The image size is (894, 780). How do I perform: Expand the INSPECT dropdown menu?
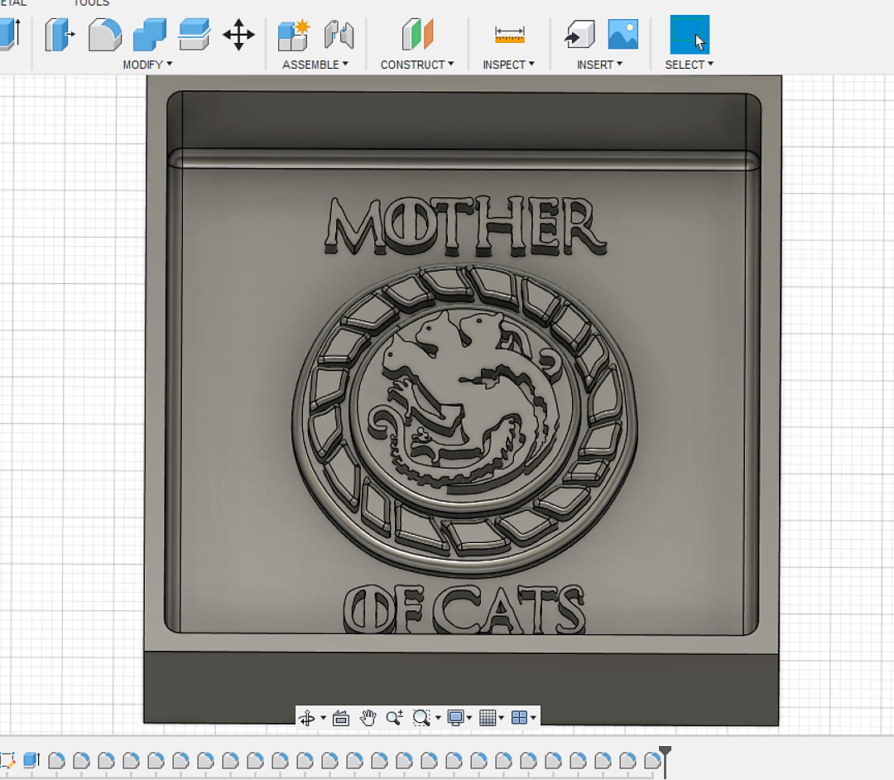point(509,65)
